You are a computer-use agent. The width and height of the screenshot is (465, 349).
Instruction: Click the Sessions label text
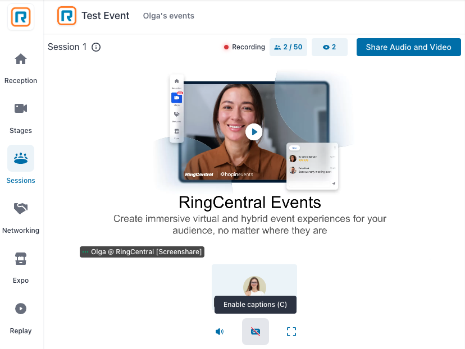point(21,181)
